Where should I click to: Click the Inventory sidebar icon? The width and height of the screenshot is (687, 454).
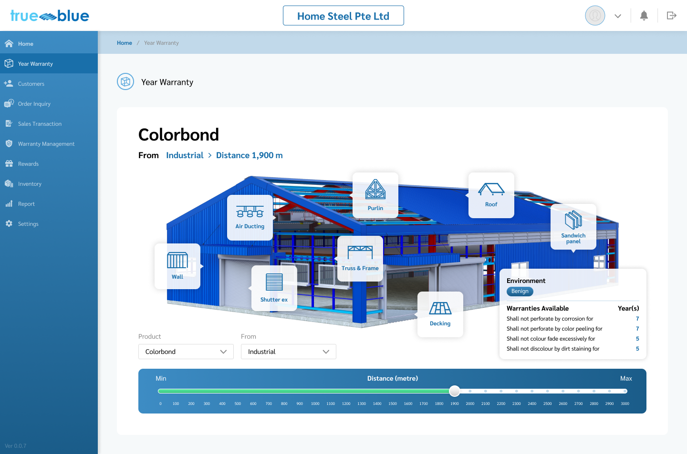tap(9, 184)
